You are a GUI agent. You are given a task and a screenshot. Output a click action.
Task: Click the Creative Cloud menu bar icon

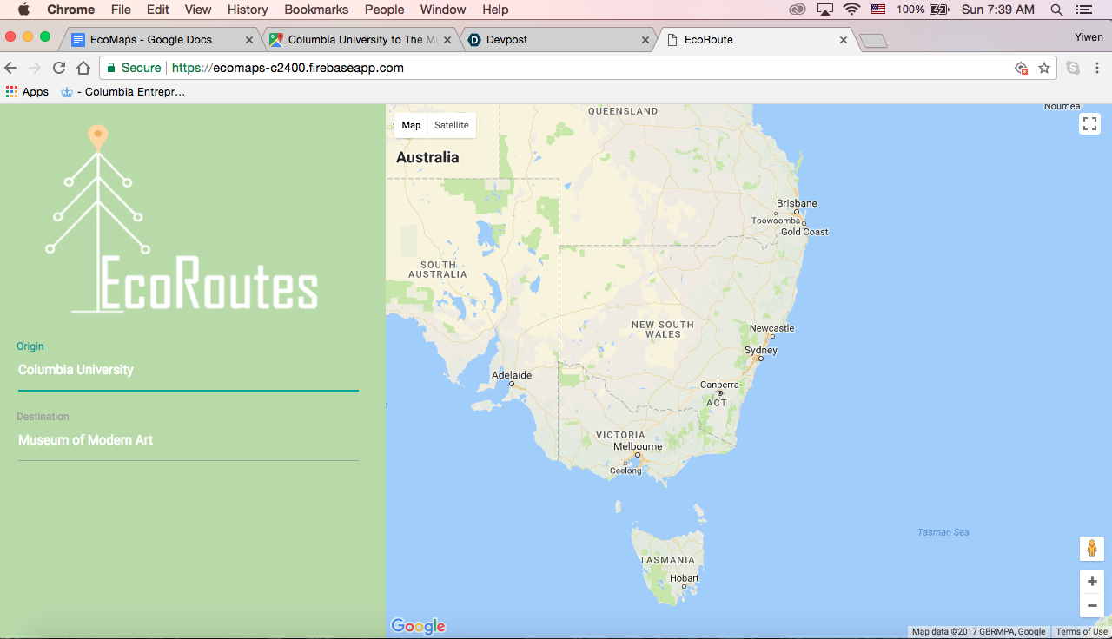[x=797, y=10]
